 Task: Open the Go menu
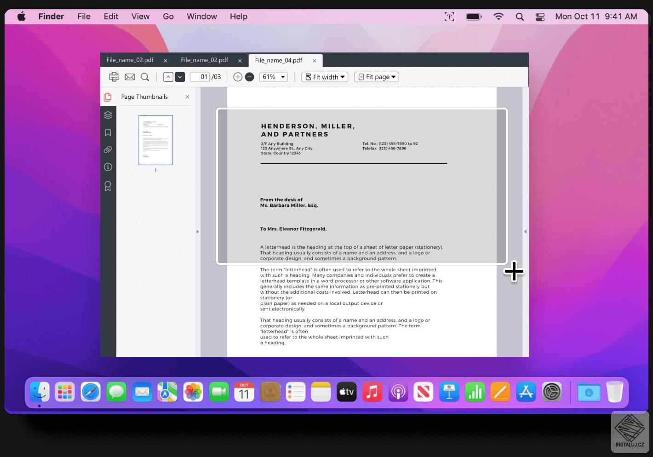pos(168,17)
